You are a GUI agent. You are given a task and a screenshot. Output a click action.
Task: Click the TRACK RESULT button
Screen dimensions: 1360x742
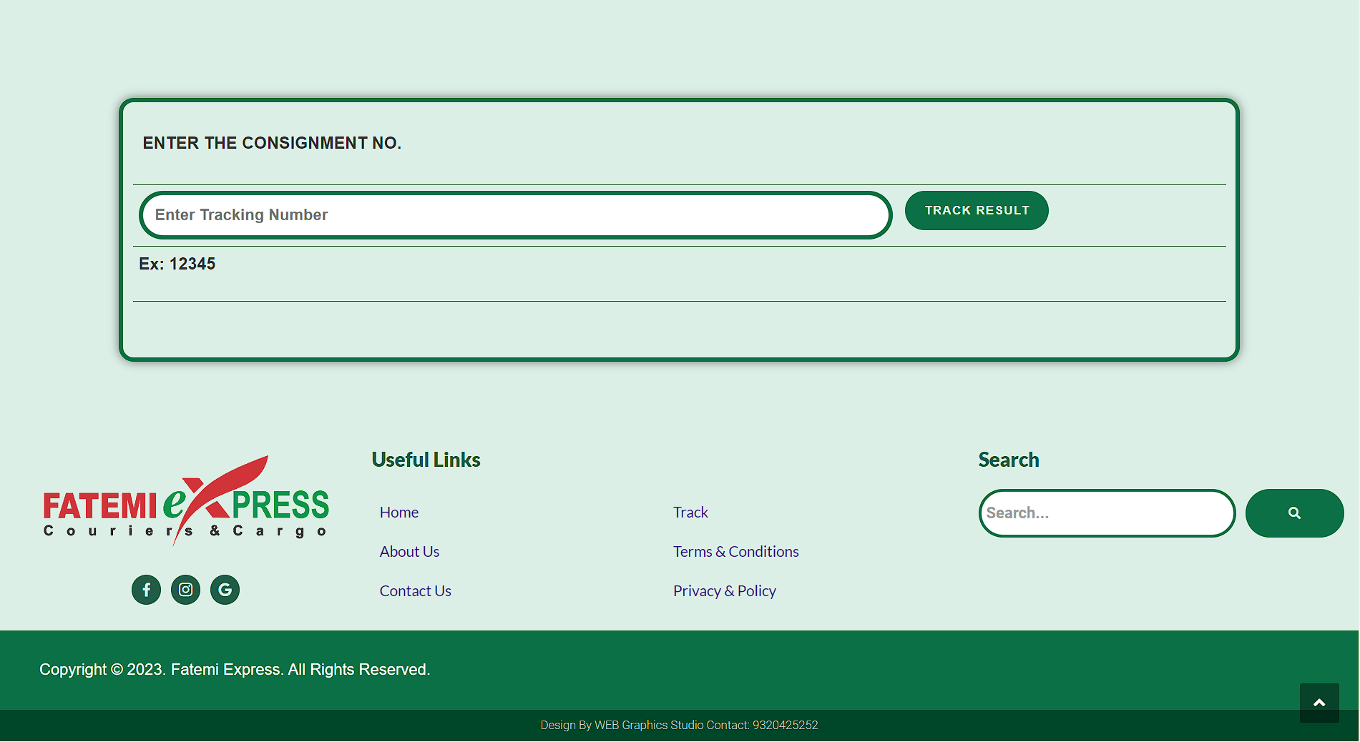pos(976,211)
